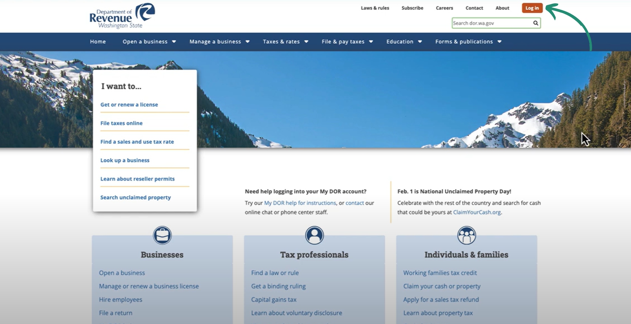Viewport: 631px width, 324px height.
Task: Go to Home in the navigation bar
Action: [98, 42]
